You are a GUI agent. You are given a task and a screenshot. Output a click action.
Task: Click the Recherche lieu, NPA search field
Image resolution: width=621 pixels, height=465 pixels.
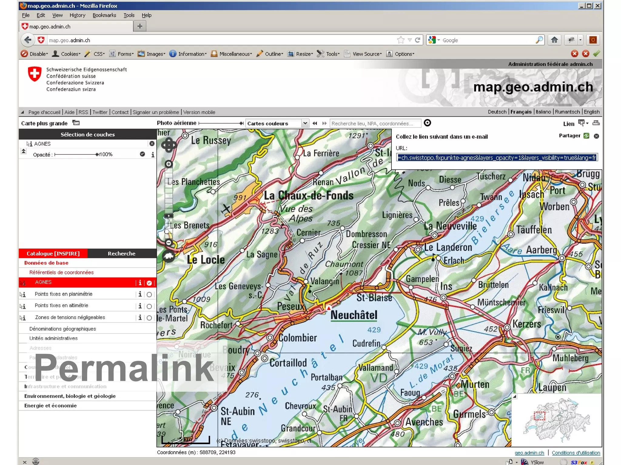click(x=375, y=123)
